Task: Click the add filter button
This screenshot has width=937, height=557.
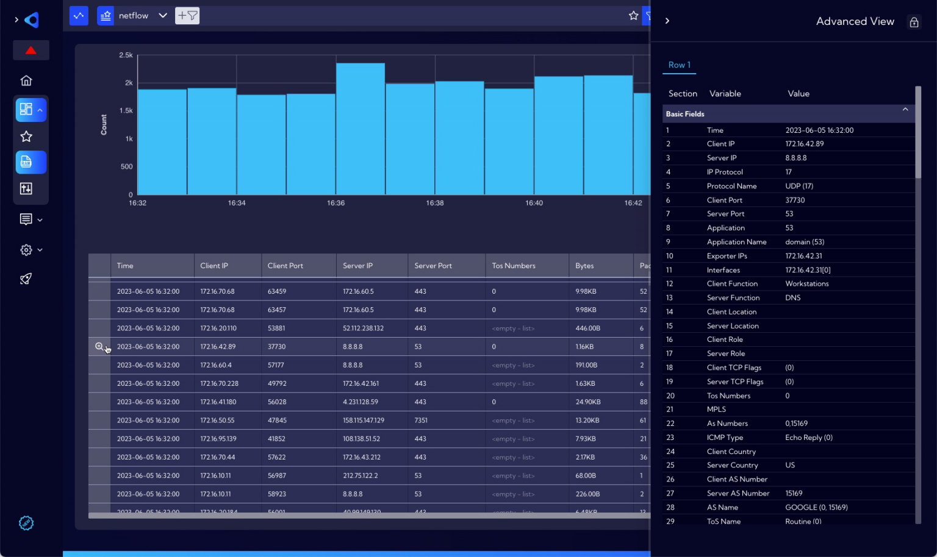Action: click(187, 16)
